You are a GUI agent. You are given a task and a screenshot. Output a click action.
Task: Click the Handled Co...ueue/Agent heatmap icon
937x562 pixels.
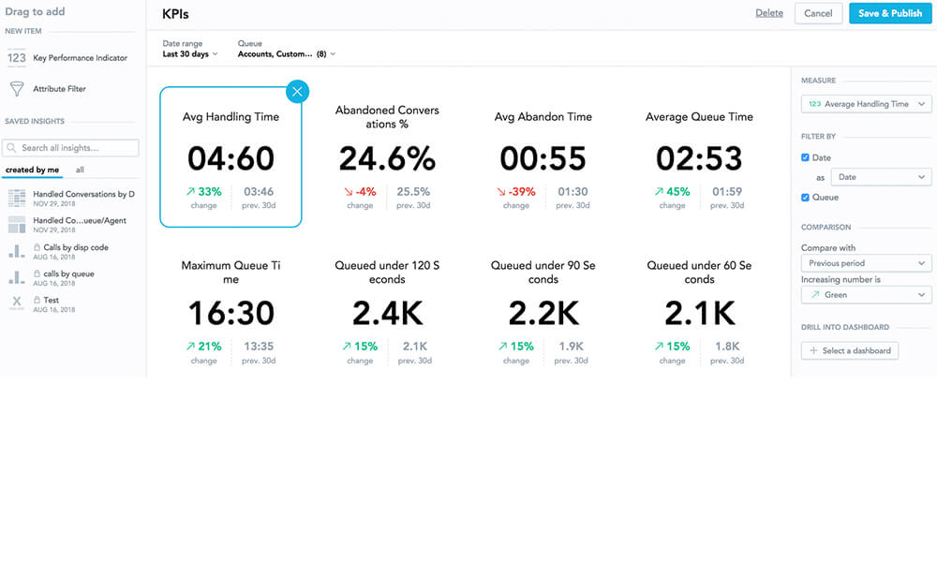(16, 225)
